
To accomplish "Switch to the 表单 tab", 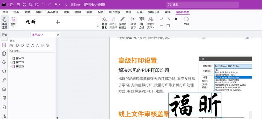I will [89, 12].
